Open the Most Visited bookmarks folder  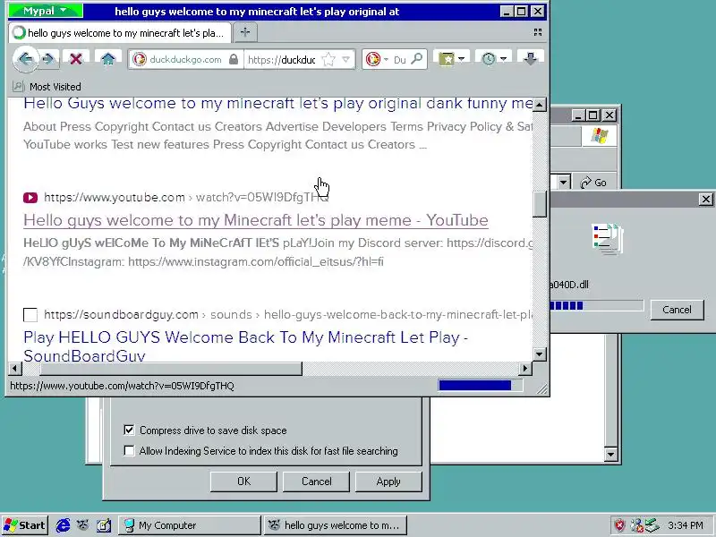(47, 86)
